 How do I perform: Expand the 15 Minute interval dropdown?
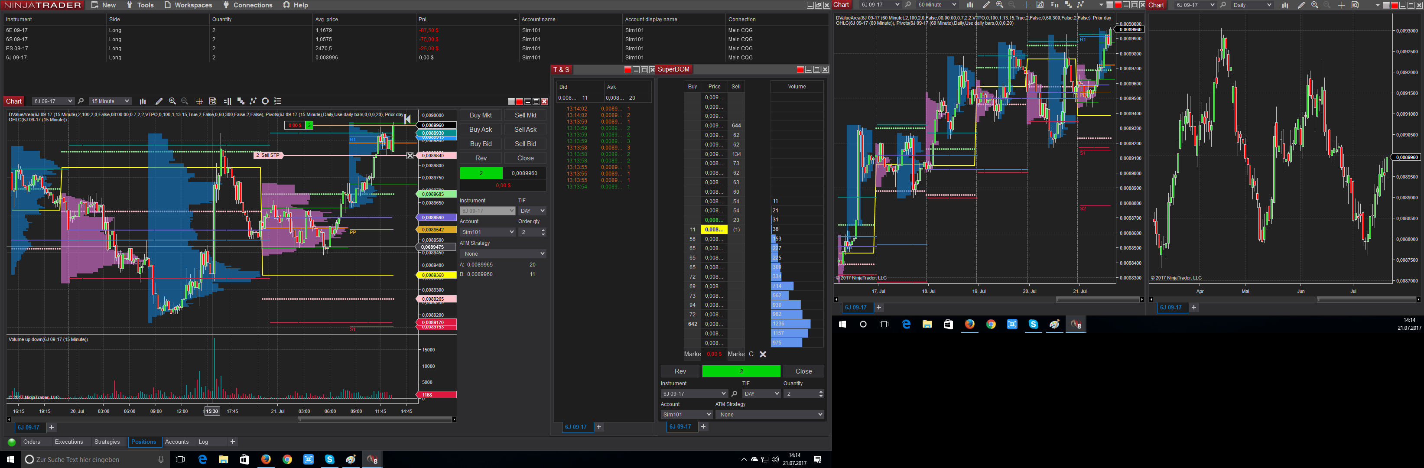tap(127, 101)
